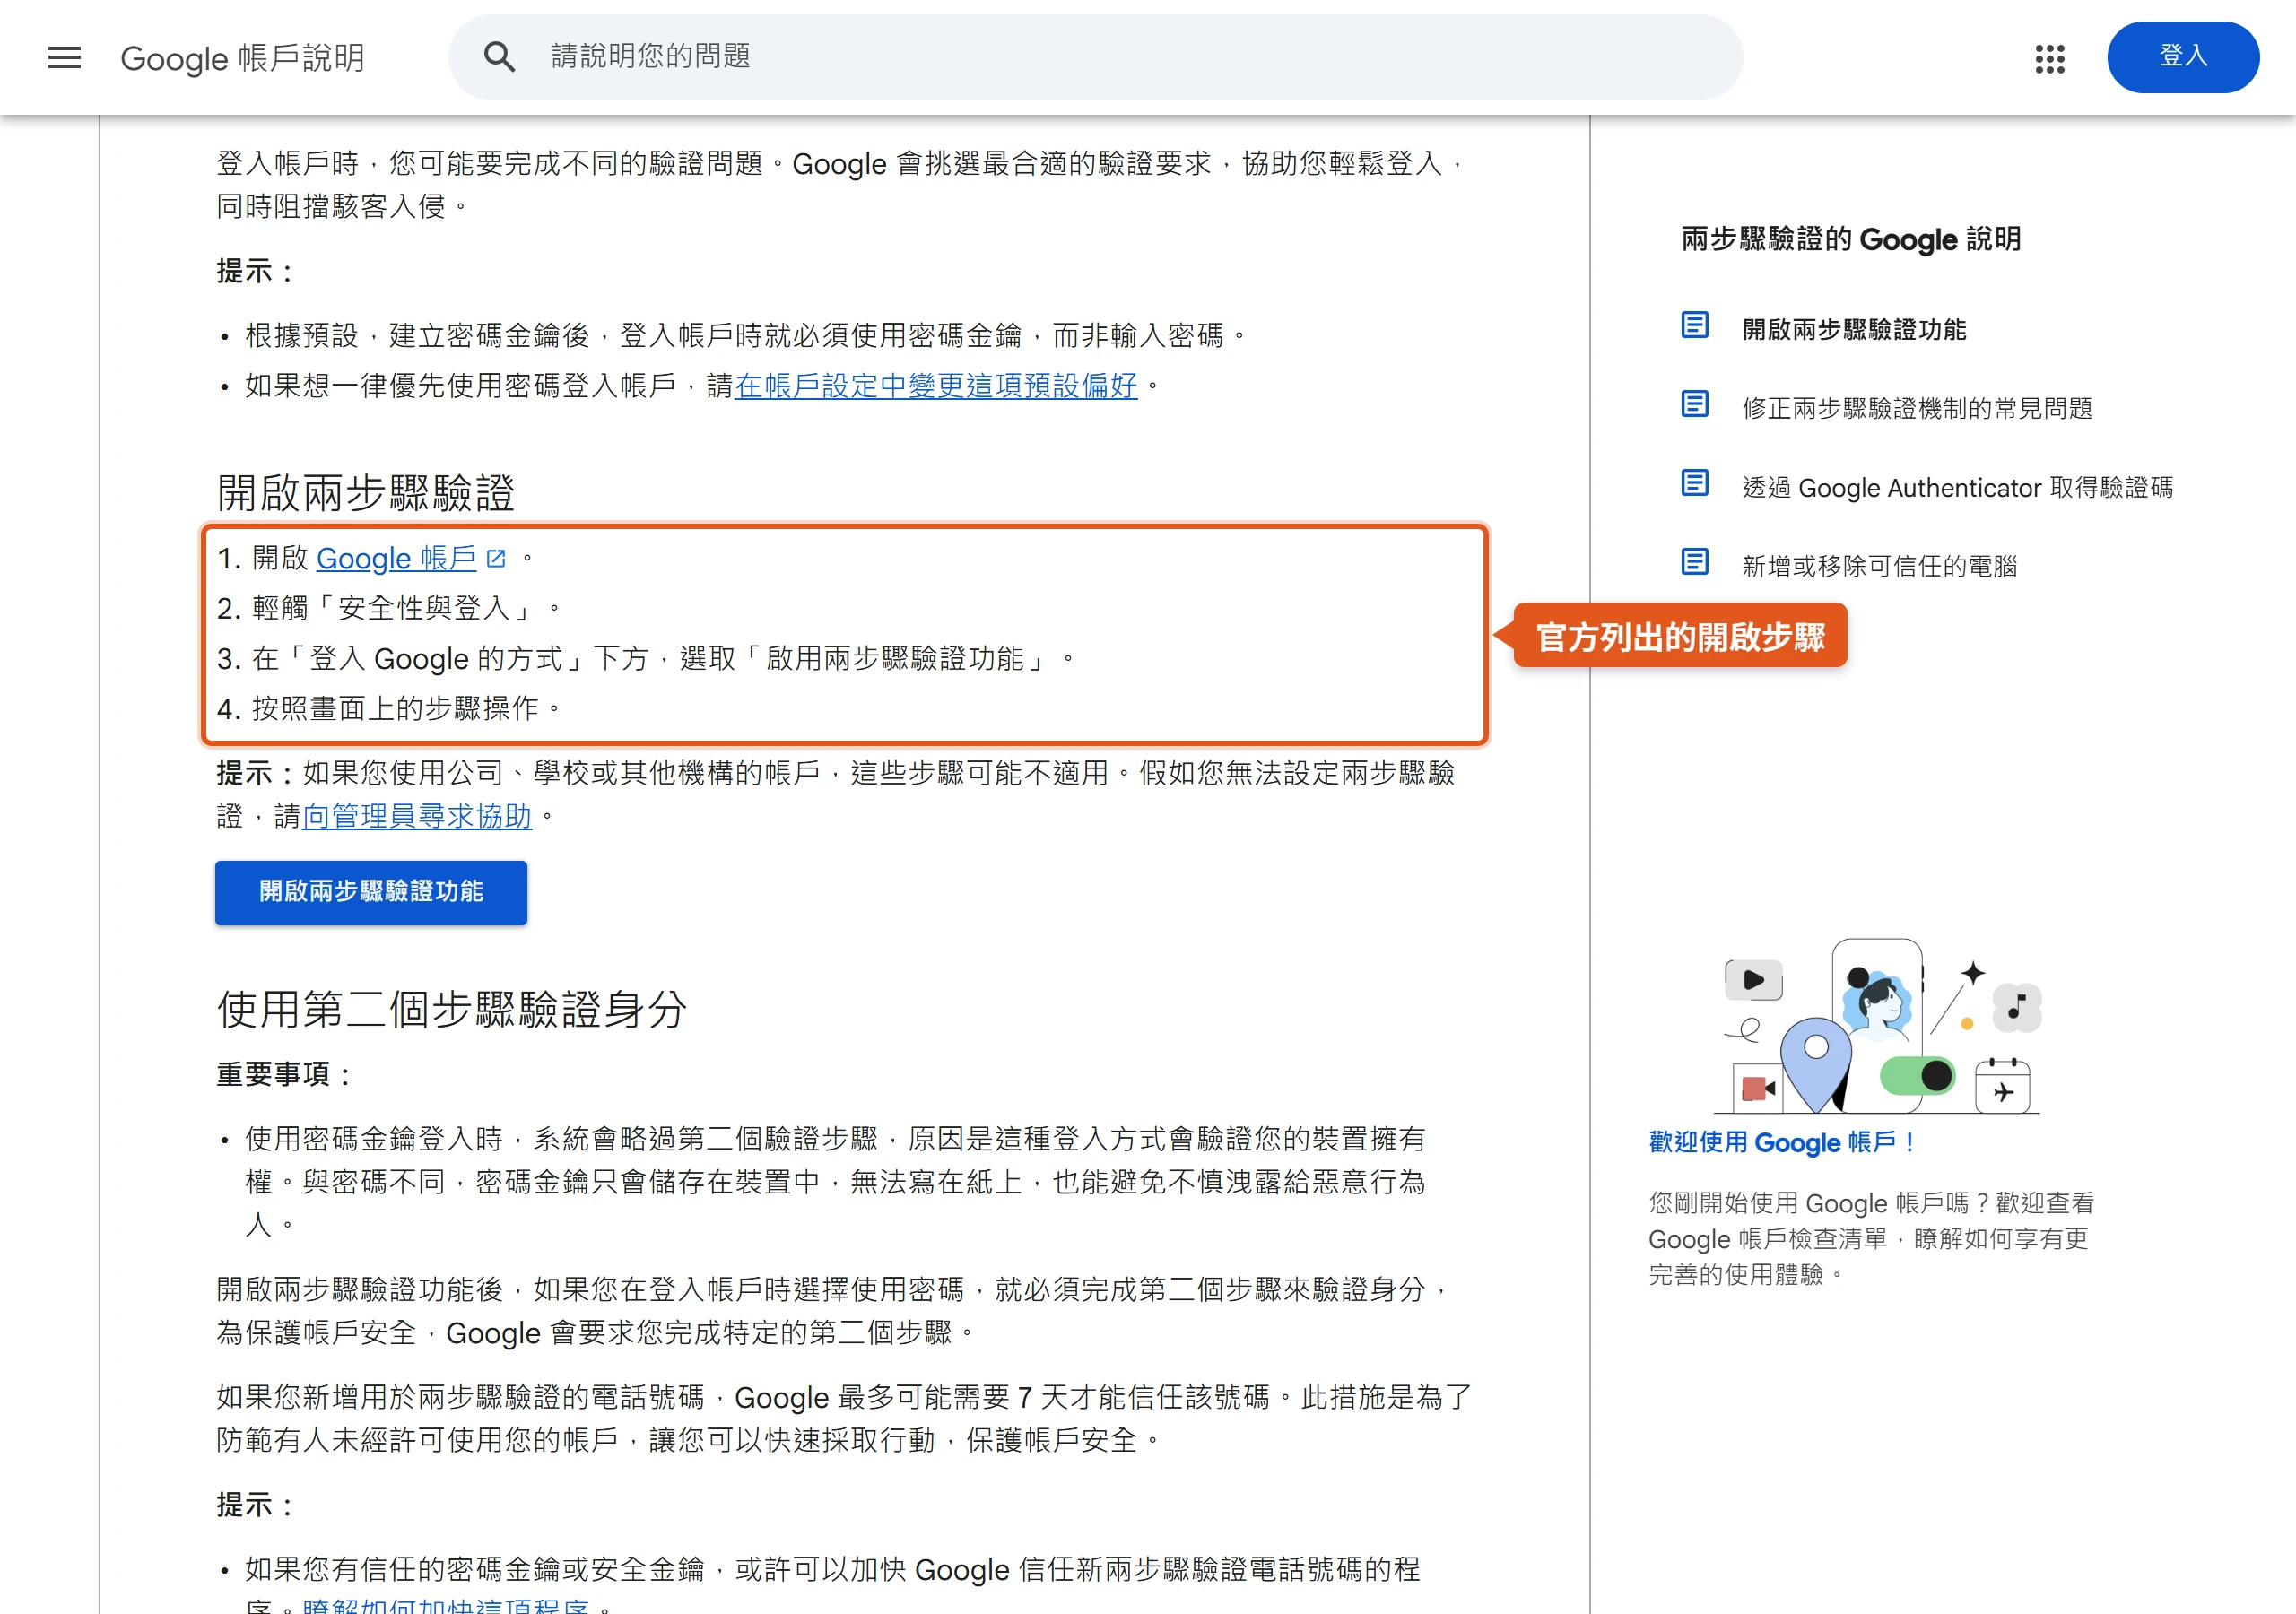Open the Google apps grid

(x=2049, y=58)
